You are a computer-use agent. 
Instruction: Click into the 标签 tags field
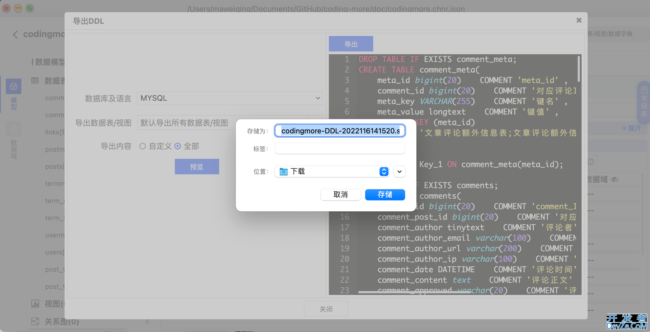pos(340,149)
